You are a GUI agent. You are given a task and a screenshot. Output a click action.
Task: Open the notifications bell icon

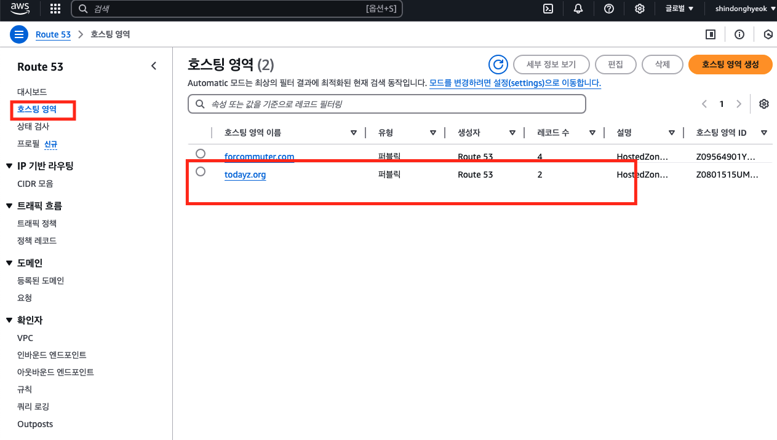coord(578,9)
